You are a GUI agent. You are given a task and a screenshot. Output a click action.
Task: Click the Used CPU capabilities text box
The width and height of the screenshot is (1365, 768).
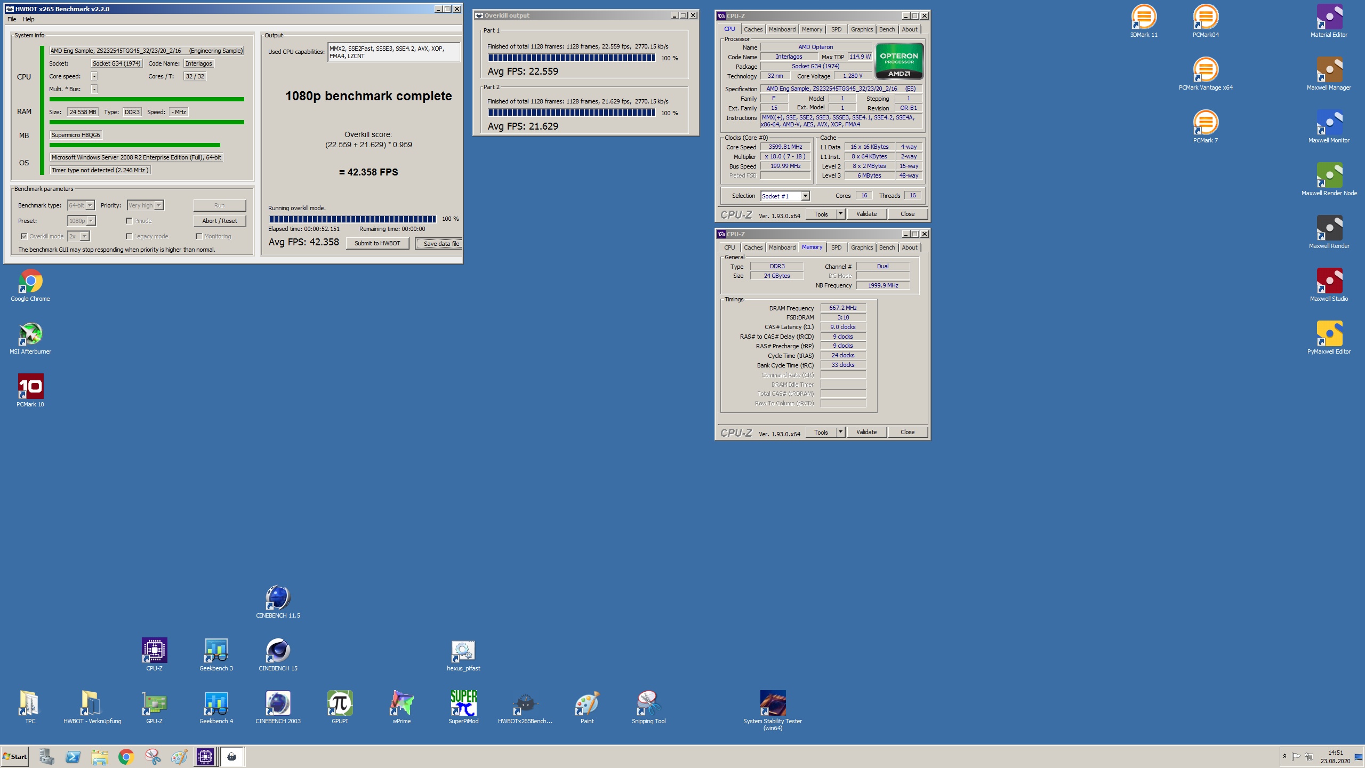394,52
